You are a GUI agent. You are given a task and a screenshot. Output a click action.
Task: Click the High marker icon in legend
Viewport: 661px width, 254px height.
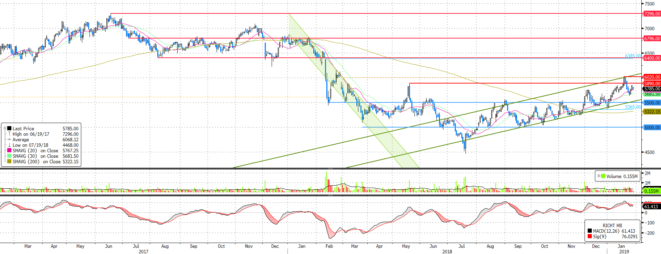click(9, 134)
